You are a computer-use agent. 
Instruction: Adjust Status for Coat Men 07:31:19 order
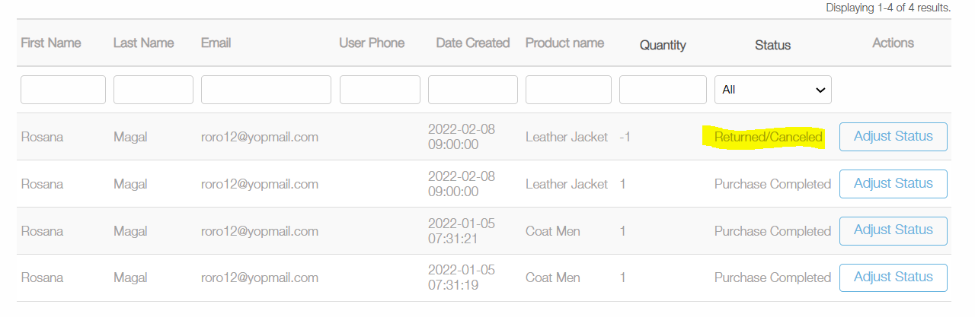[893, 278]
